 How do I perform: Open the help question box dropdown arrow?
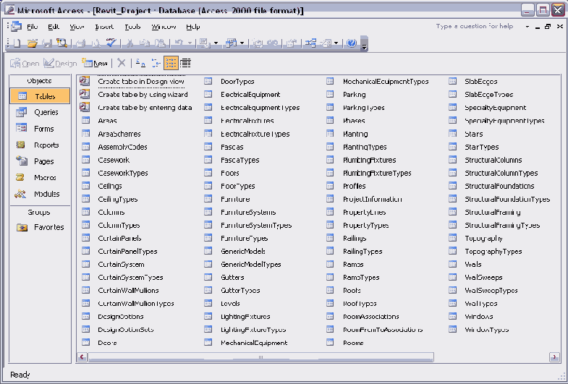[527, 27]
